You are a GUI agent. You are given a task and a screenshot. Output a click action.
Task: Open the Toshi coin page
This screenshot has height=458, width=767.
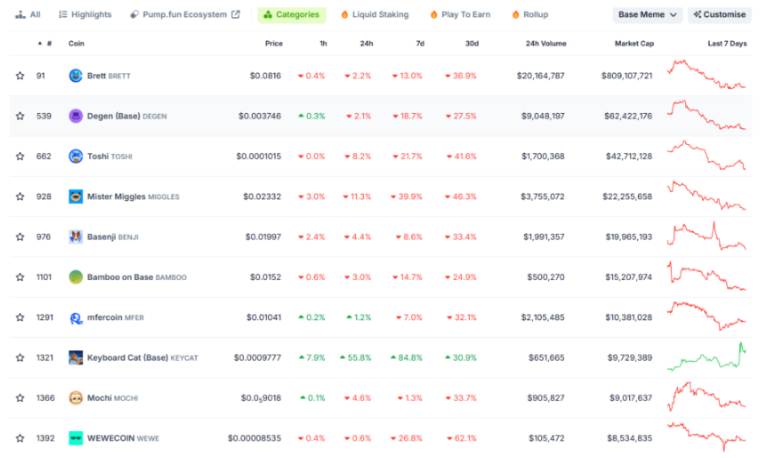tap(109, 157)
